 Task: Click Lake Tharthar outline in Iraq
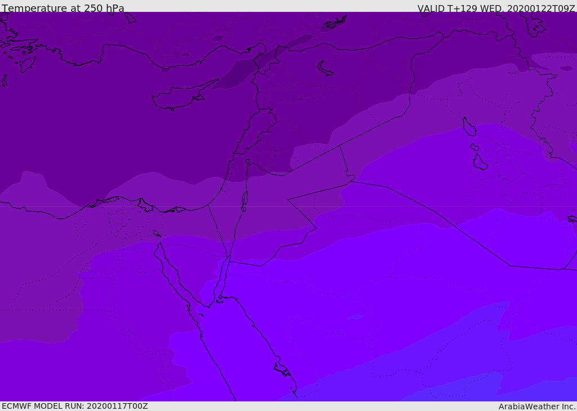(469, 127)
